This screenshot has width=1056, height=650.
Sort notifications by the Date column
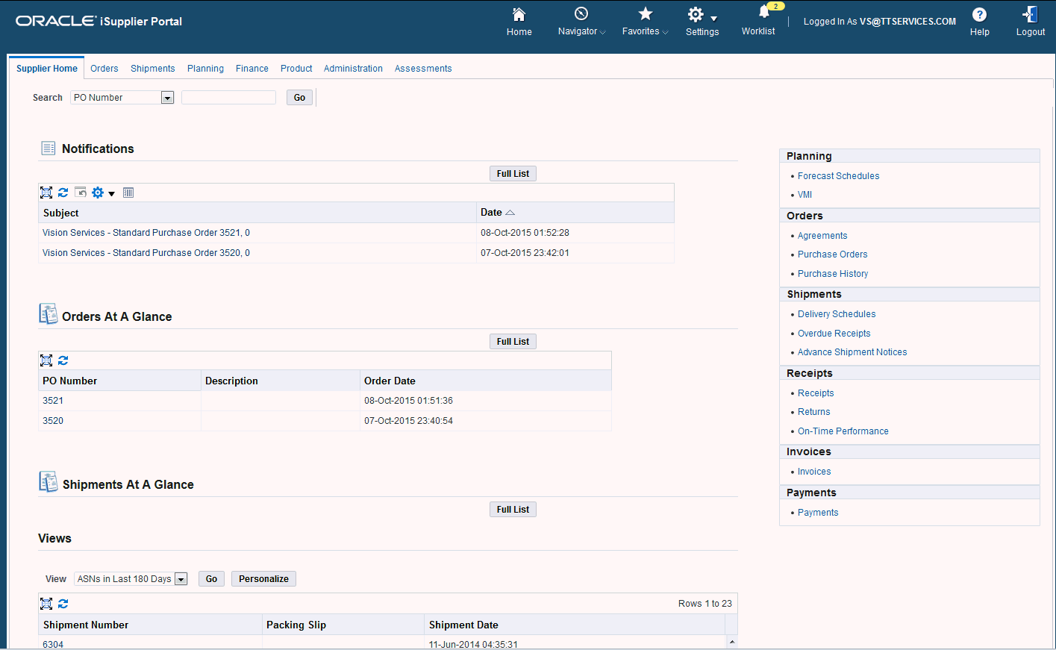[x=498, y=213]
